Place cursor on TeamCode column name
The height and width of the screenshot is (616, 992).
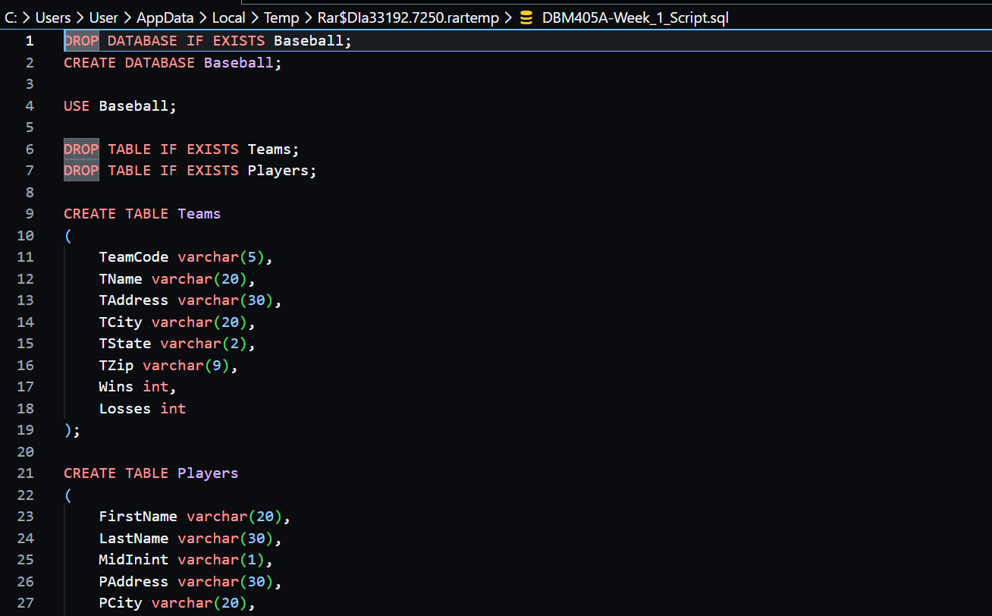pyautogui.click(x=133, y=257)
